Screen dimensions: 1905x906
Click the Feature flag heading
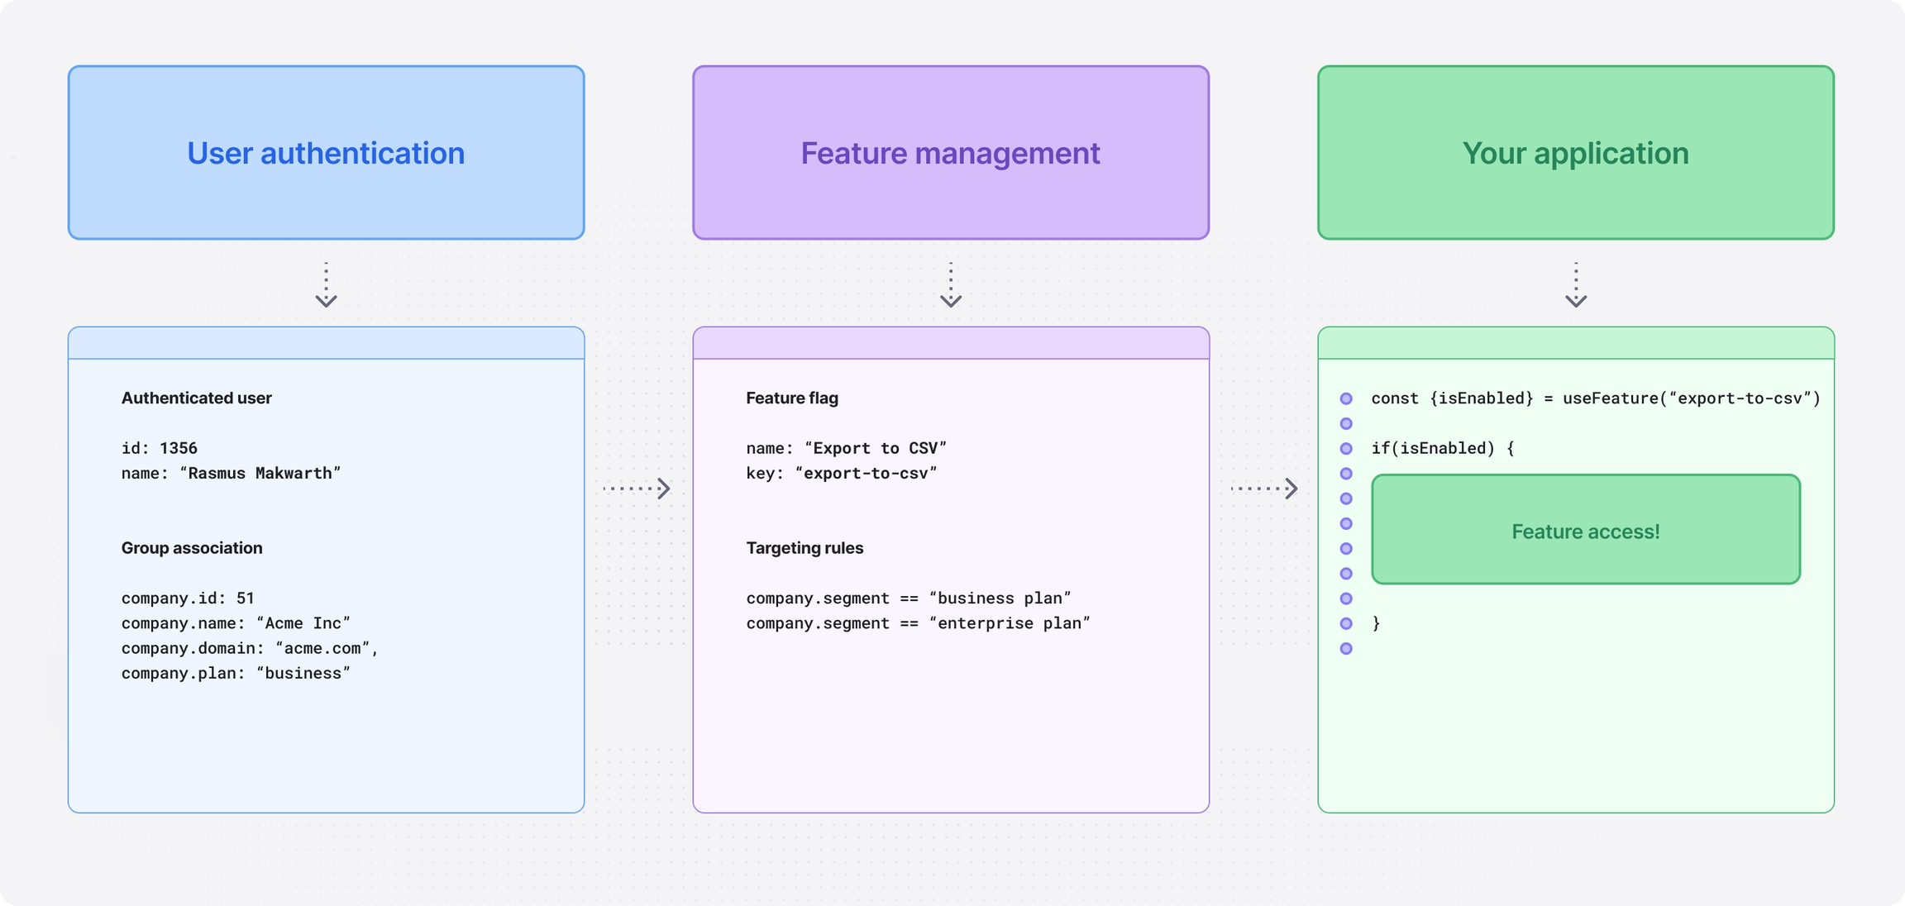click(x=791, y=398)
